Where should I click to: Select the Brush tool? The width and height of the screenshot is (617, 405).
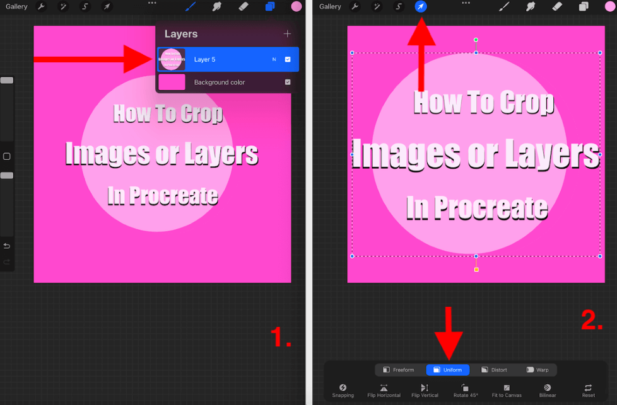click(190, 7)
